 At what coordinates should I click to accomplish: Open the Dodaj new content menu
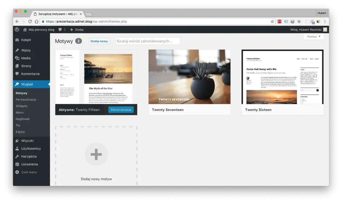click(77, 30)
